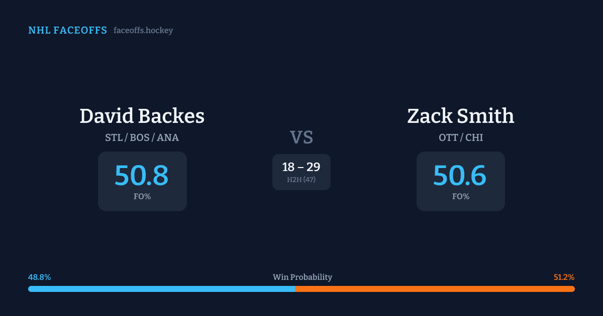This screenshot has height=316, width=603.
Task: Click the 50.6 faceoff percentage value
Action: [460, 176]
